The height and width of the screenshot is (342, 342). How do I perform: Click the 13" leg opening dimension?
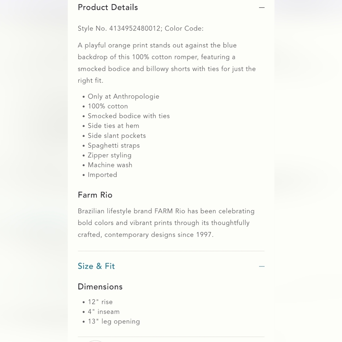pos(114,321)
